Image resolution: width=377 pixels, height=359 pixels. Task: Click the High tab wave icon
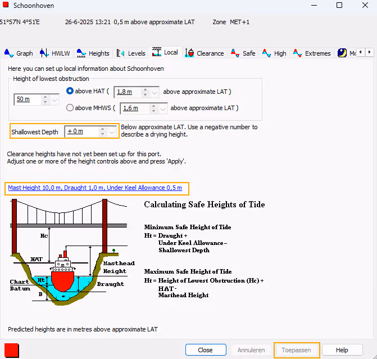266,53
